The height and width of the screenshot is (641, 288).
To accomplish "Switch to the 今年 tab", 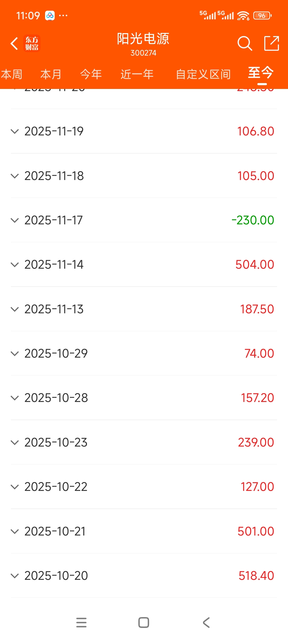I will pos(91,74).
